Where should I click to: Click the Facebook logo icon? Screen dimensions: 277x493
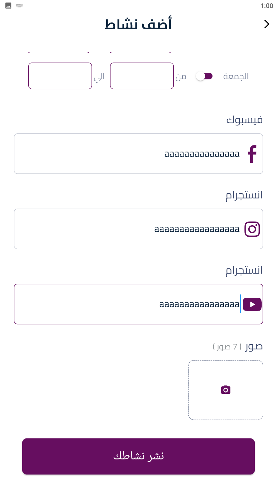point(252,154)
